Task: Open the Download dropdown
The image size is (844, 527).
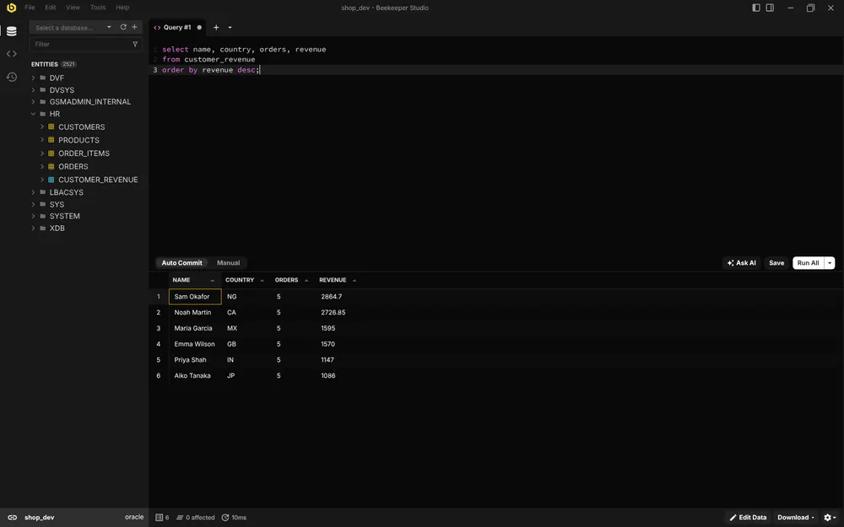Action: [796, 518]
